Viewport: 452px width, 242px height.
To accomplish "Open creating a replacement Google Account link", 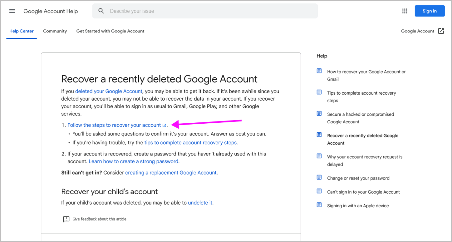I will [171, 173].
